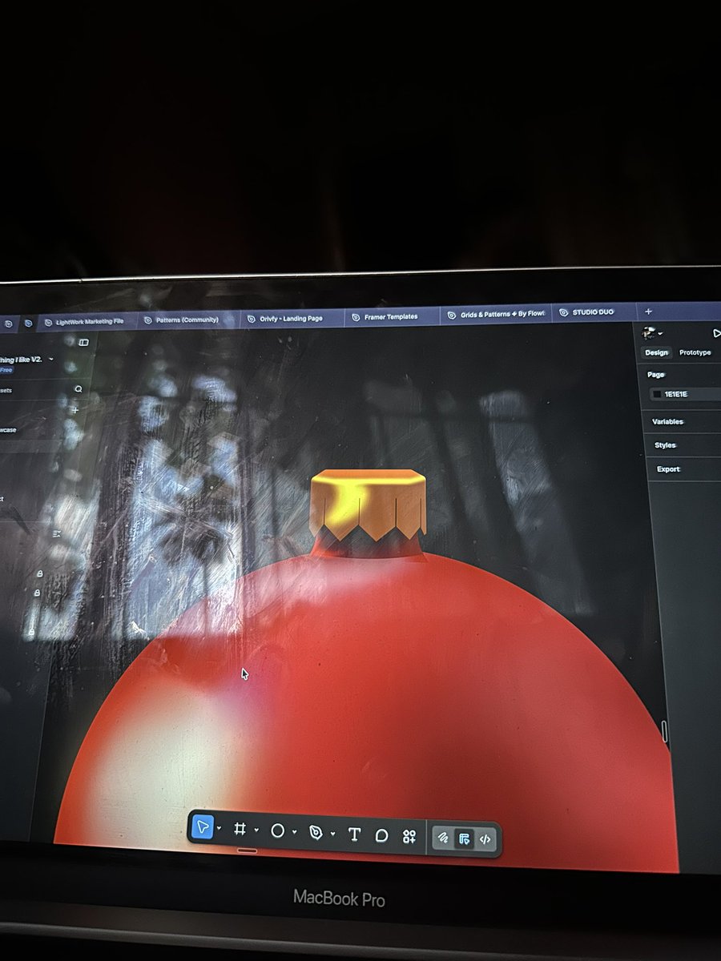Screen dimensions: 721x961
Task: Select the Frame tool
Action: pyautogui.click(x=240, y=830)
